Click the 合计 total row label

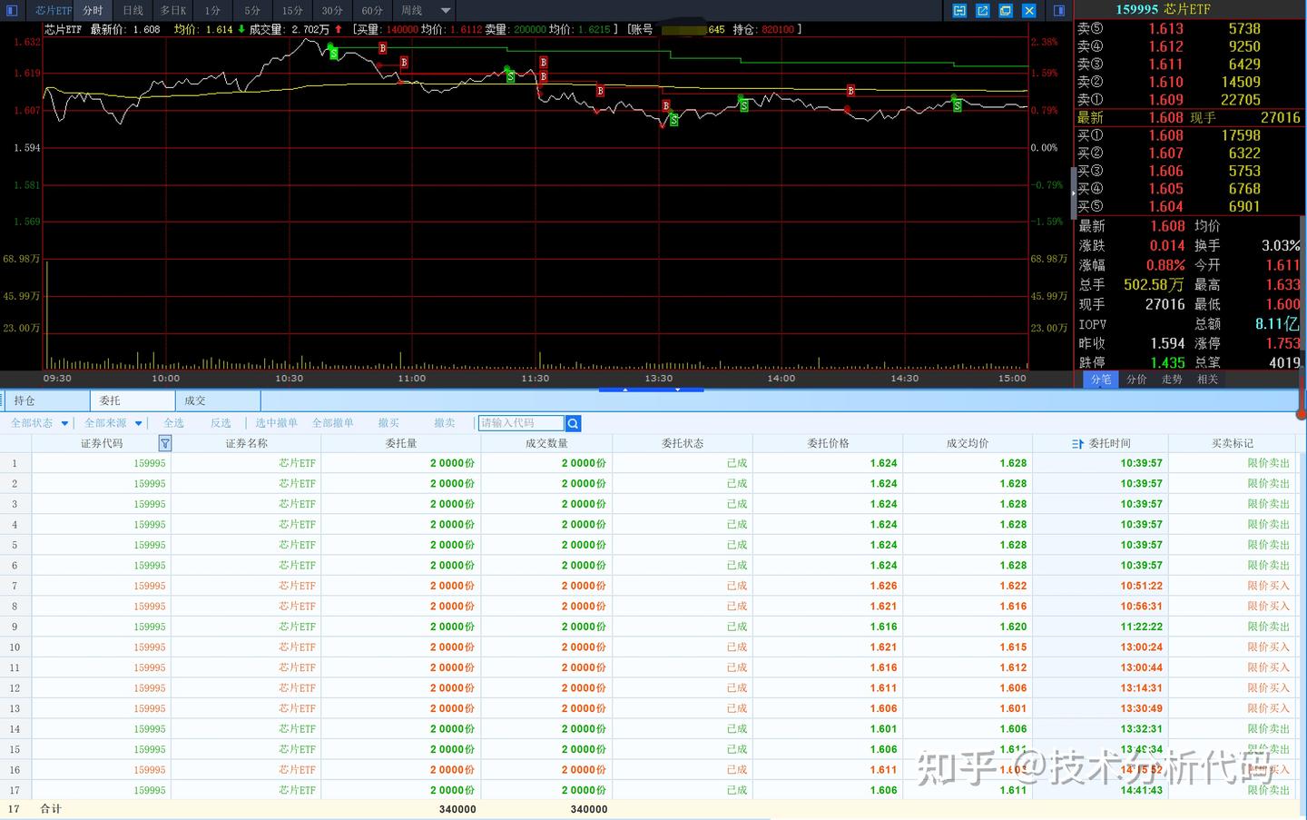[x=51, y=809]
